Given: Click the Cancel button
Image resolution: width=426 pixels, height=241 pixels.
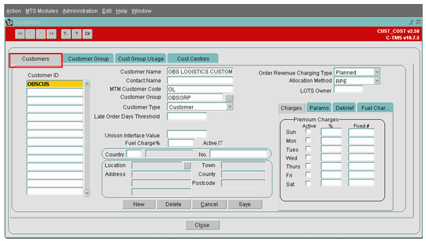Looking at the screenshot, I should click(x=209, y=205).
